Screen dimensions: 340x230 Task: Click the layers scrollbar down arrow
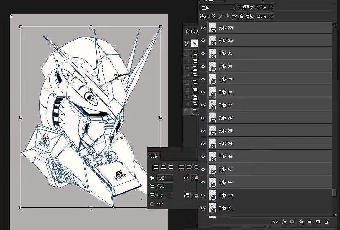[335, 215]
